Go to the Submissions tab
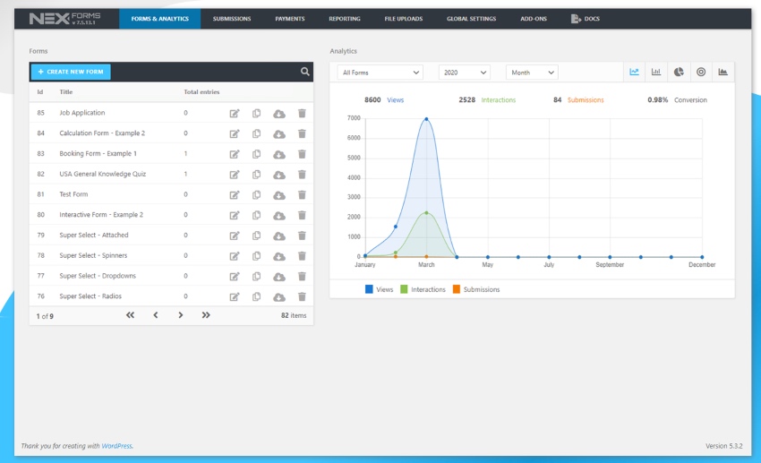Image resolution: width=761 pixels, height=463 pixels. (x=232, y=19)
